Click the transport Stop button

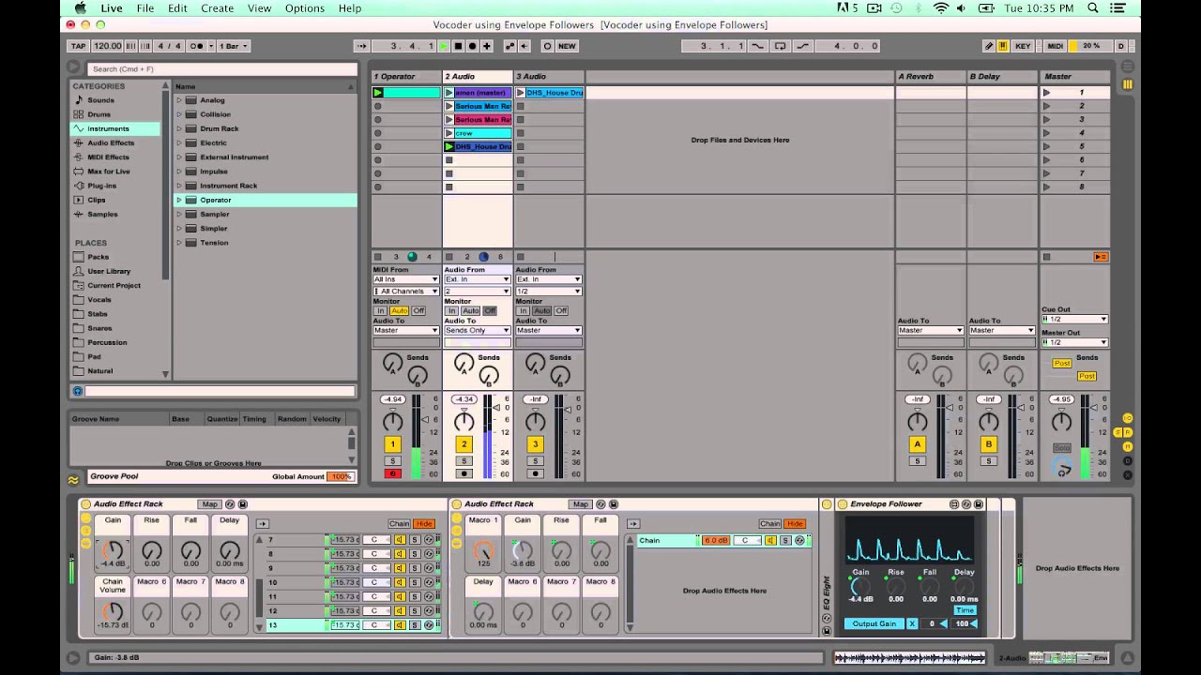point(458,46)
